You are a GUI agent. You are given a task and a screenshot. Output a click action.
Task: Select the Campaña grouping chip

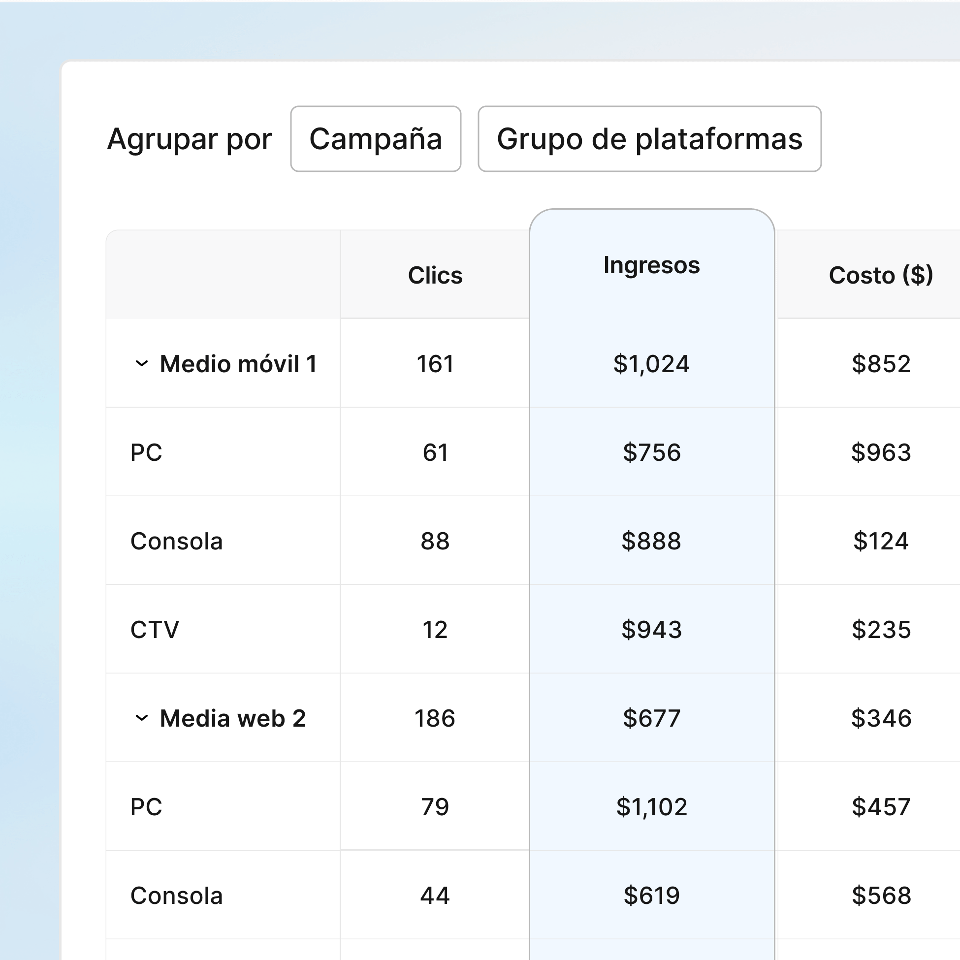click(x=376, y=140)
